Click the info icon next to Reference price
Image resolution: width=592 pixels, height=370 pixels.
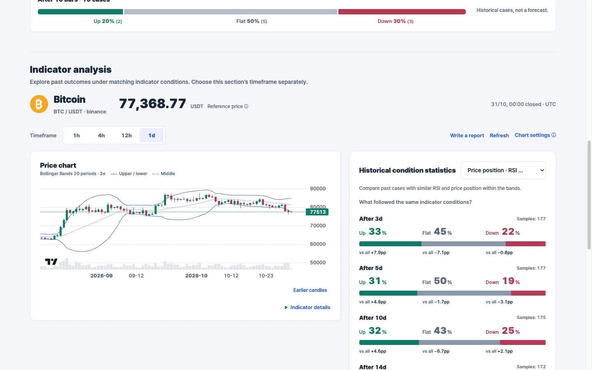(246, 106)
